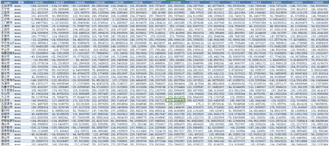Select the city name cell 信阳市
This screenshot has height=146, width=329.
7,141
